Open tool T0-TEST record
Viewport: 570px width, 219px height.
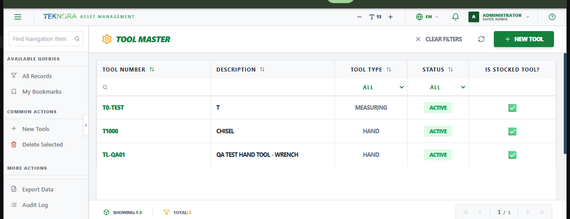point(113,108)
